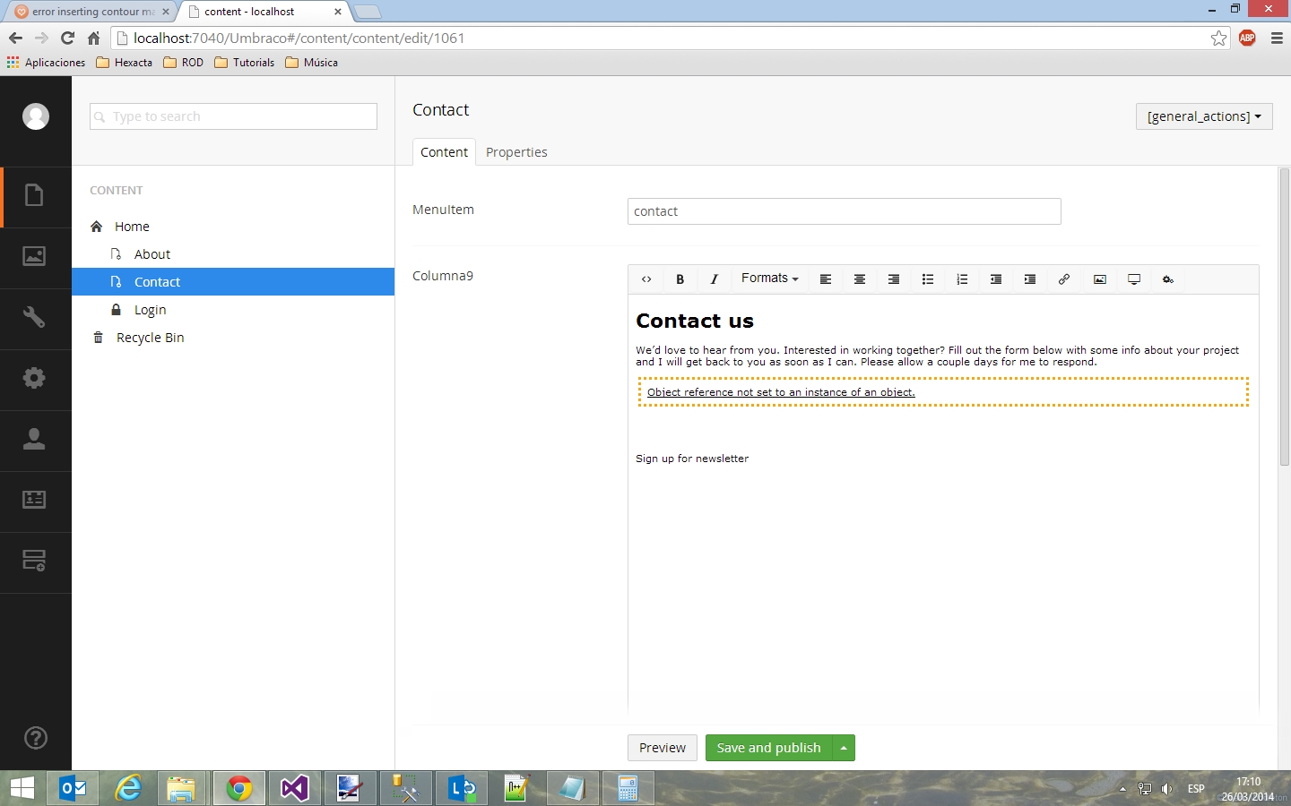Open the Members section in sidebar

34,501
